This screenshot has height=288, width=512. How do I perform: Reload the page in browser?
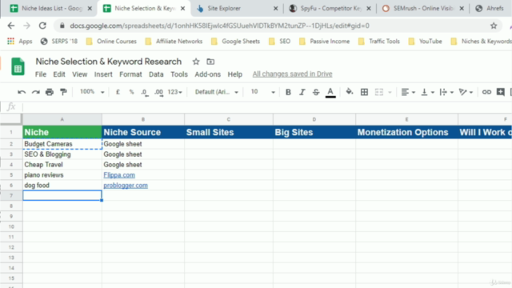click(42, 26)
